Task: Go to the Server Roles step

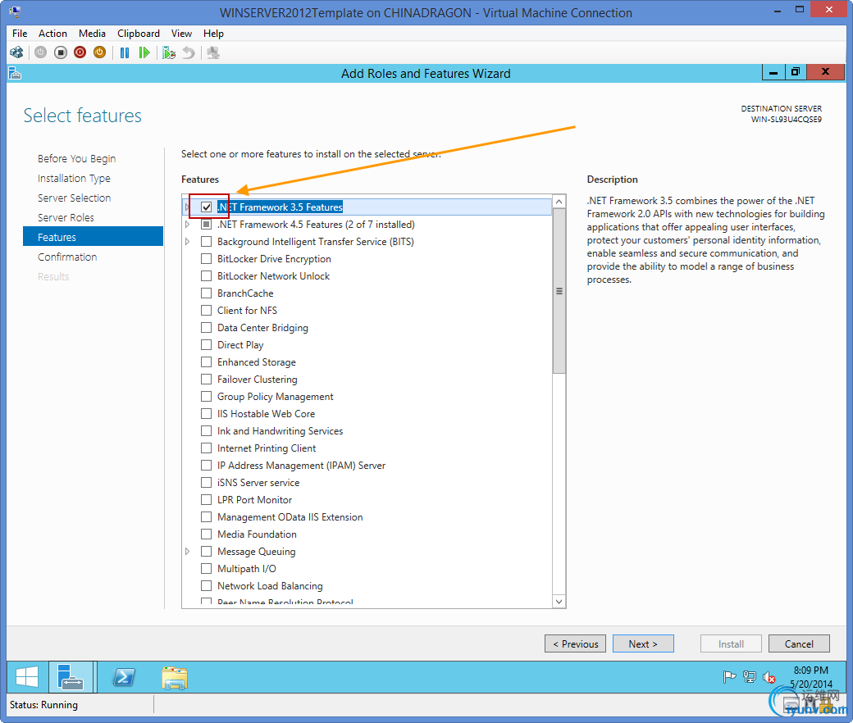Action: point(66,217)
